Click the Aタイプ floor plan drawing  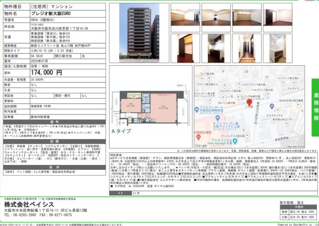point(151,107)
